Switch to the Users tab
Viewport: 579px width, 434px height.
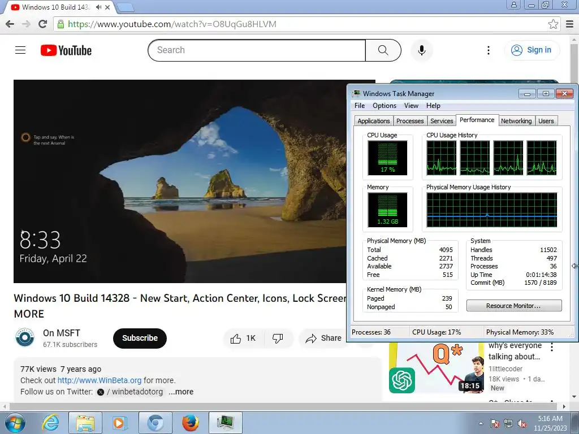coord(546,121)
